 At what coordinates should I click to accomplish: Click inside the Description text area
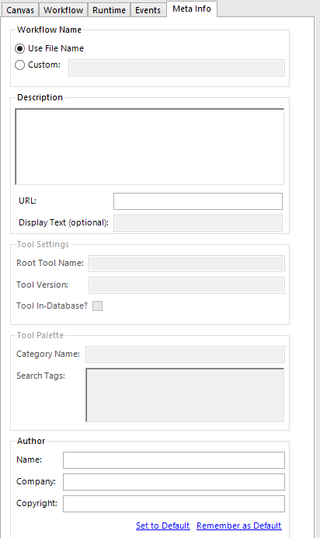point(150,146)
